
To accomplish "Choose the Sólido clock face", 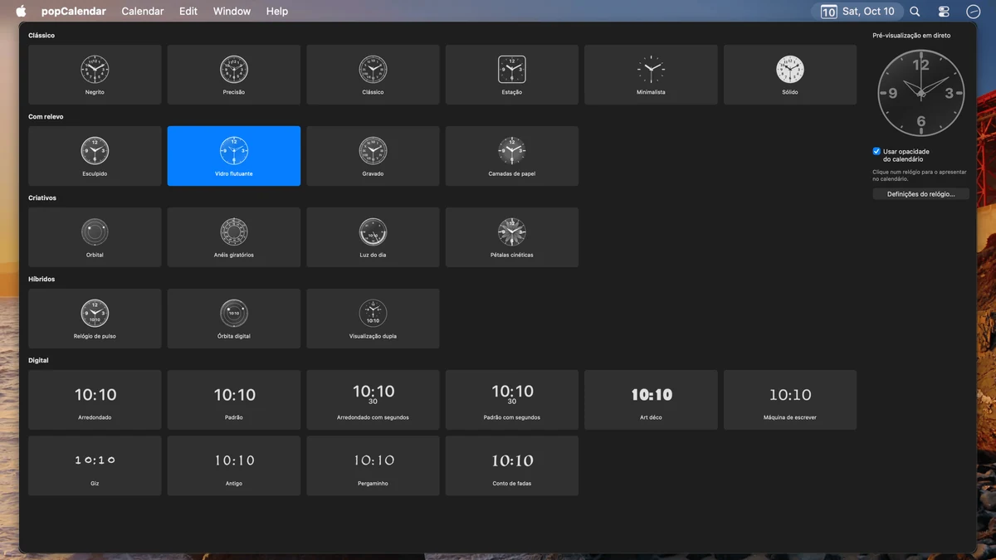I will click(790, 75).
